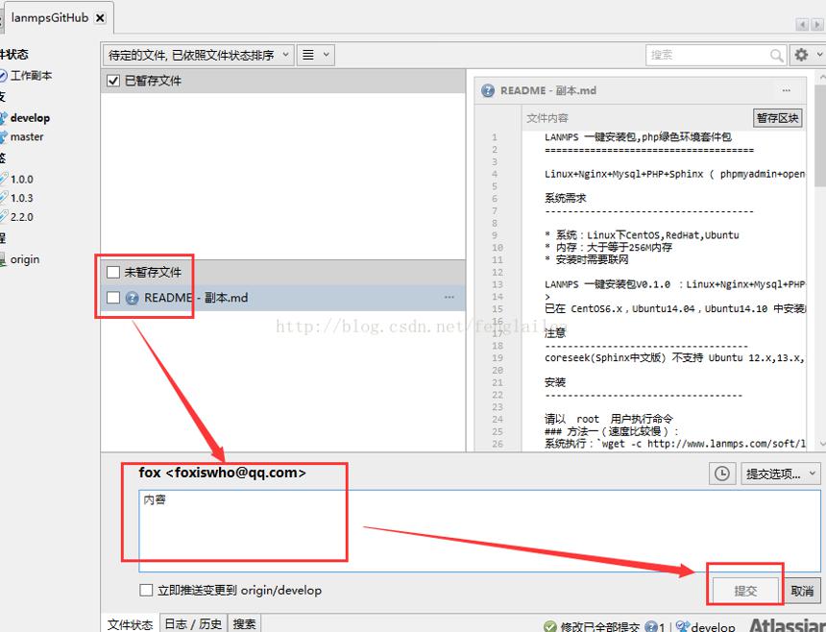Click the search magnifier icon
The height and width of the screenshot is (632, 826).
point(776,56)
